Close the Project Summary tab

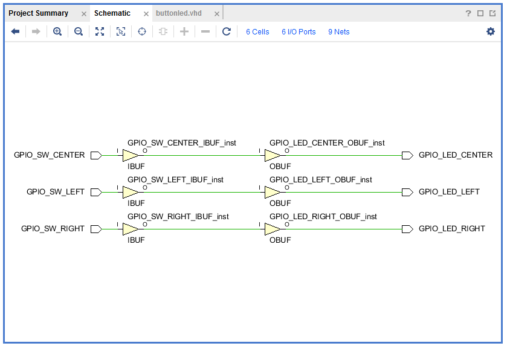84,14
